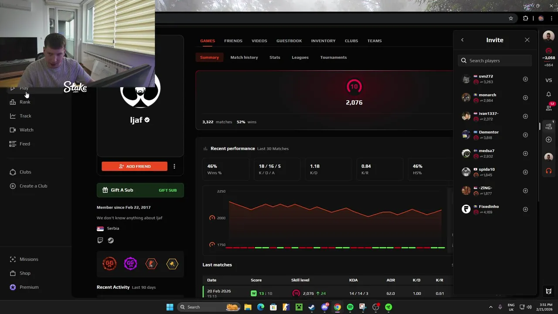The height and width of the screenshot is (314, 558).
Task: Click the orange headset voice icon
Action: tap(549, 171)
